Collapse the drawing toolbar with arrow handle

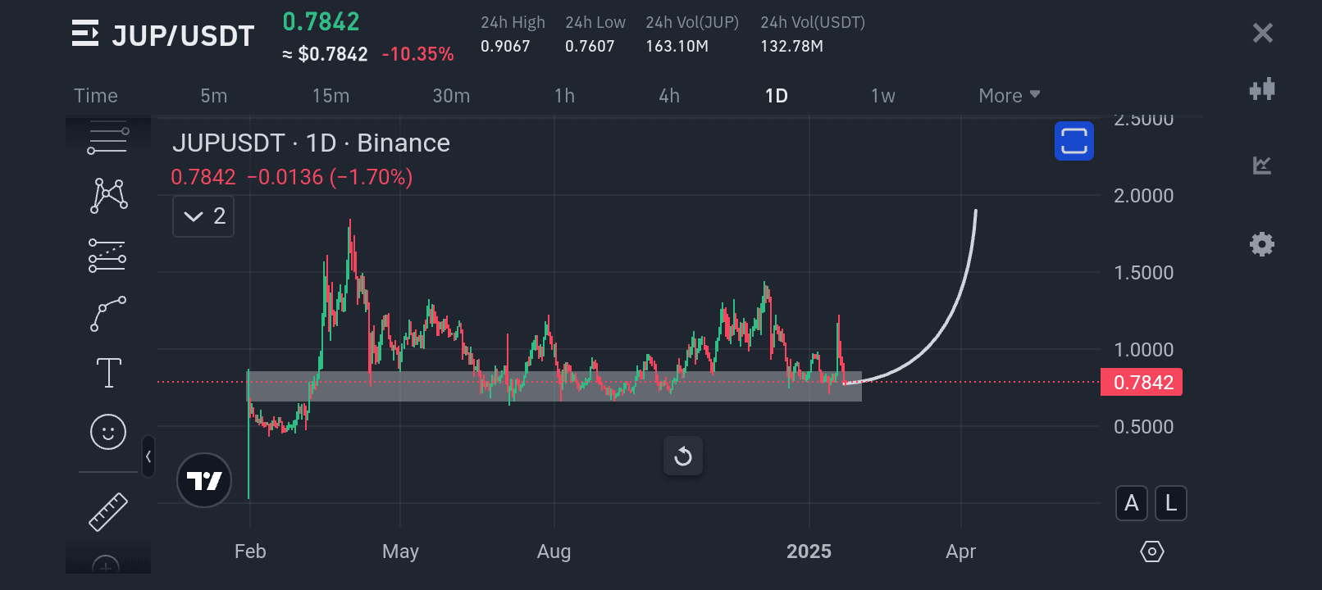(x=148, y=456)
